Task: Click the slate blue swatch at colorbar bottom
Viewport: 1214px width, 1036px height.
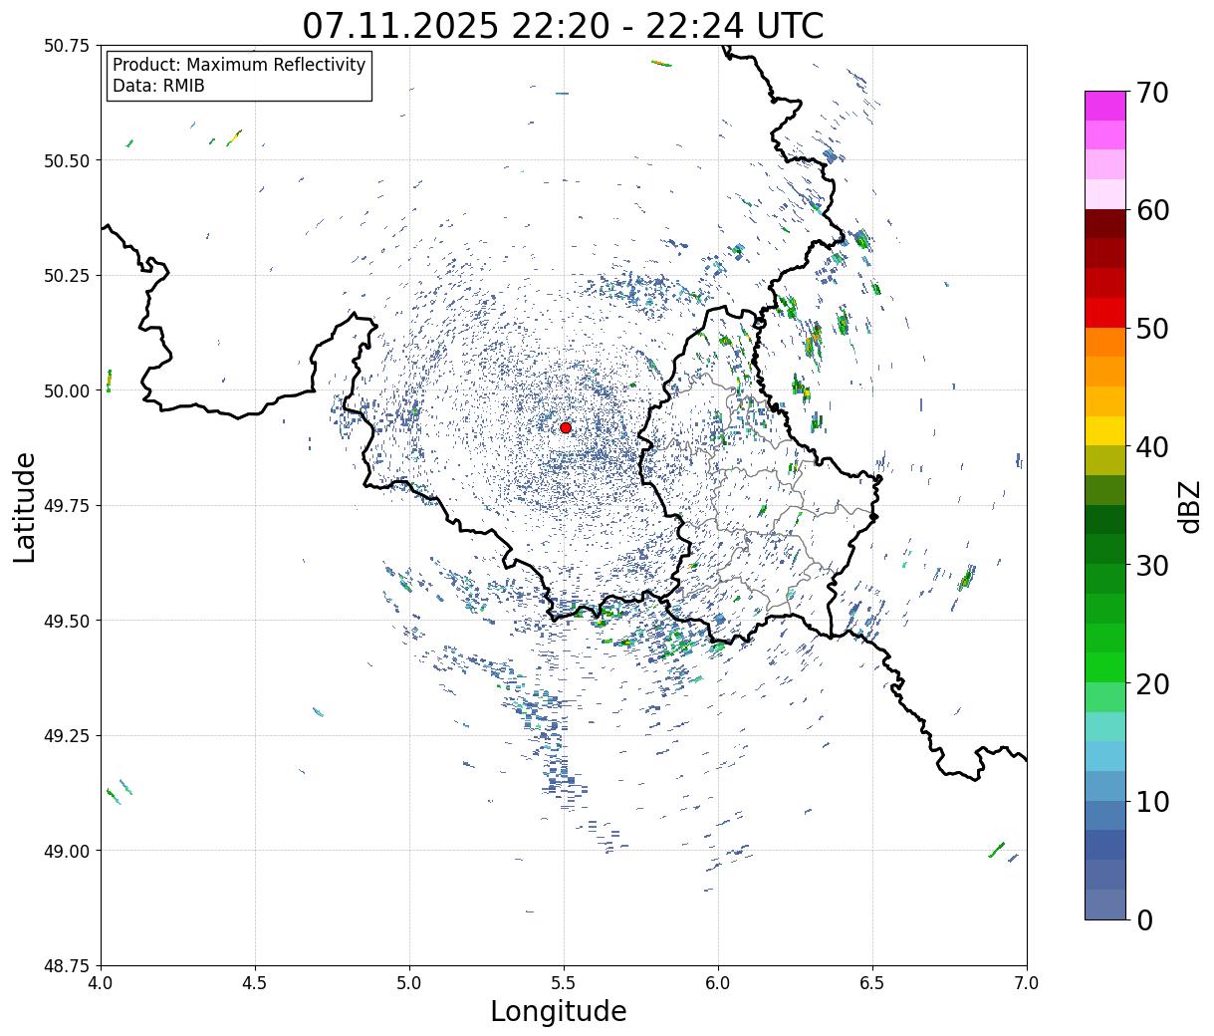Action: 1105,904
